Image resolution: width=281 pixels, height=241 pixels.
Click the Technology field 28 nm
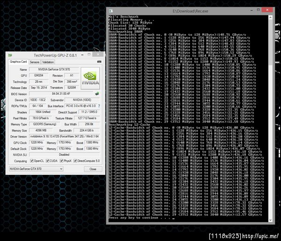point(39,82)
